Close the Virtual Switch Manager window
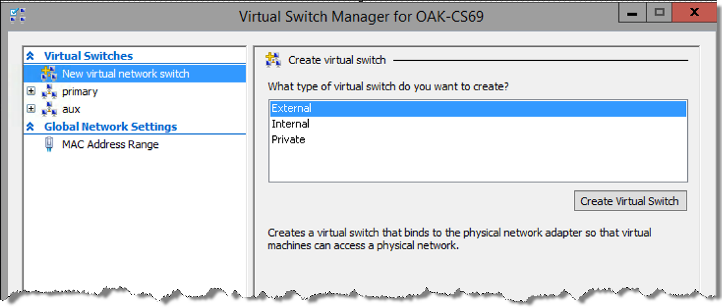 point(693,14)
